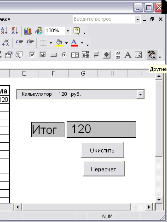
Task: Open View Code icon
Action: coord(19,55)
